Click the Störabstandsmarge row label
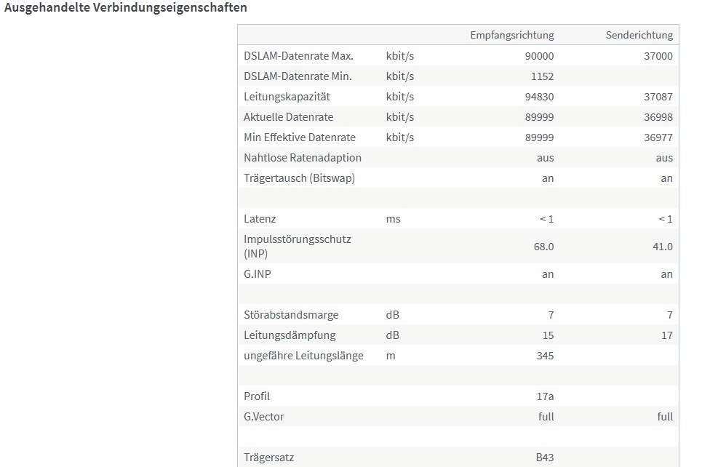Screen dimensions: 702x467 pyautogui.click(x=291, y=315)
